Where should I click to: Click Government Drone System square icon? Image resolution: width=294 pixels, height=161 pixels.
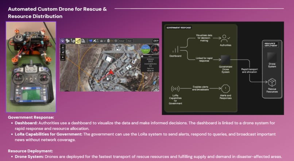[x=225, y=60]
